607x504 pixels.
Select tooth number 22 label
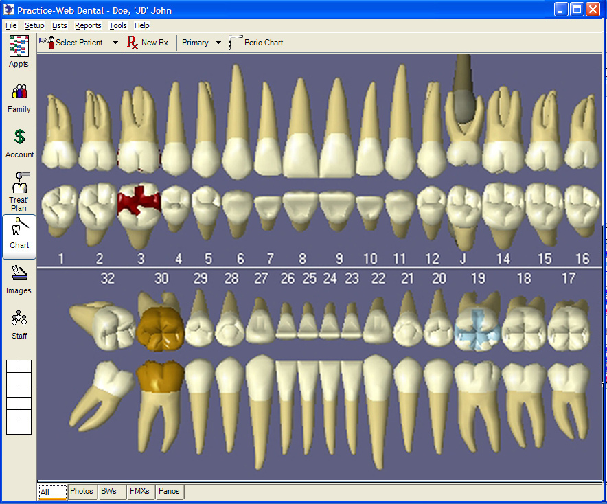(378, 278)
